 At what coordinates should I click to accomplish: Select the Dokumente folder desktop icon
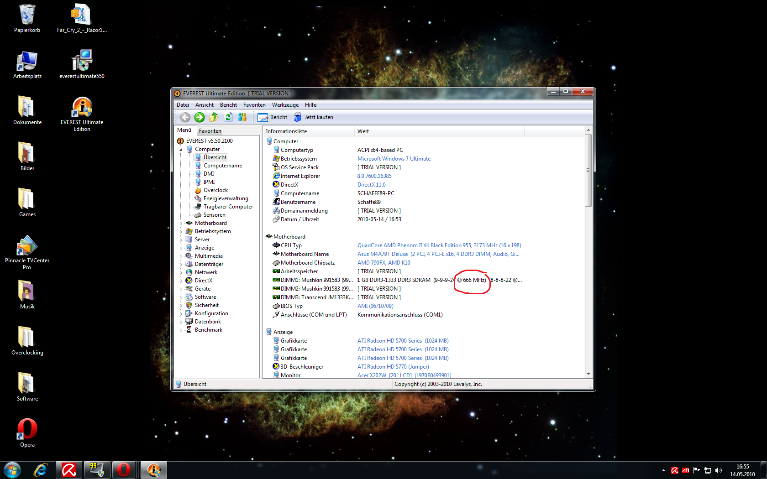pos(27,111)
